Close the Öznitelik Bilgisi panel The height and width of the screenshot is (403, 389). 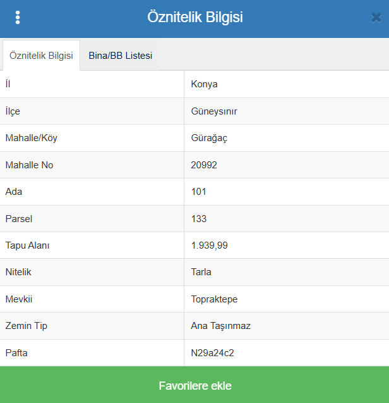pyautogui.click(x=376, y=18)
